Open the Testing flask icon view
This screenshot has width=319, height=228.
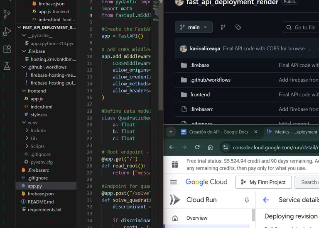tap(7, 66)
